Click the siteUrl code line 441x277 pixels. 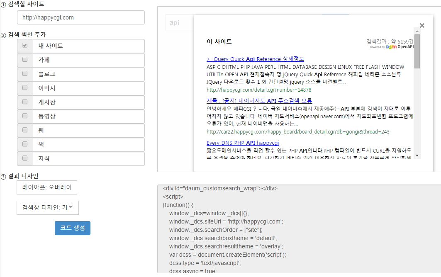226,221
